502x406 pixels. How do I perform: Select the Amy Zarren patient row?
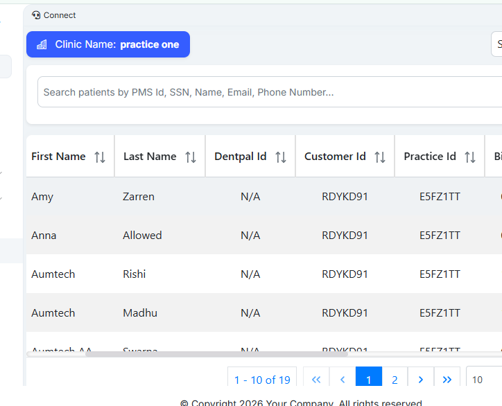pos(208,197)
